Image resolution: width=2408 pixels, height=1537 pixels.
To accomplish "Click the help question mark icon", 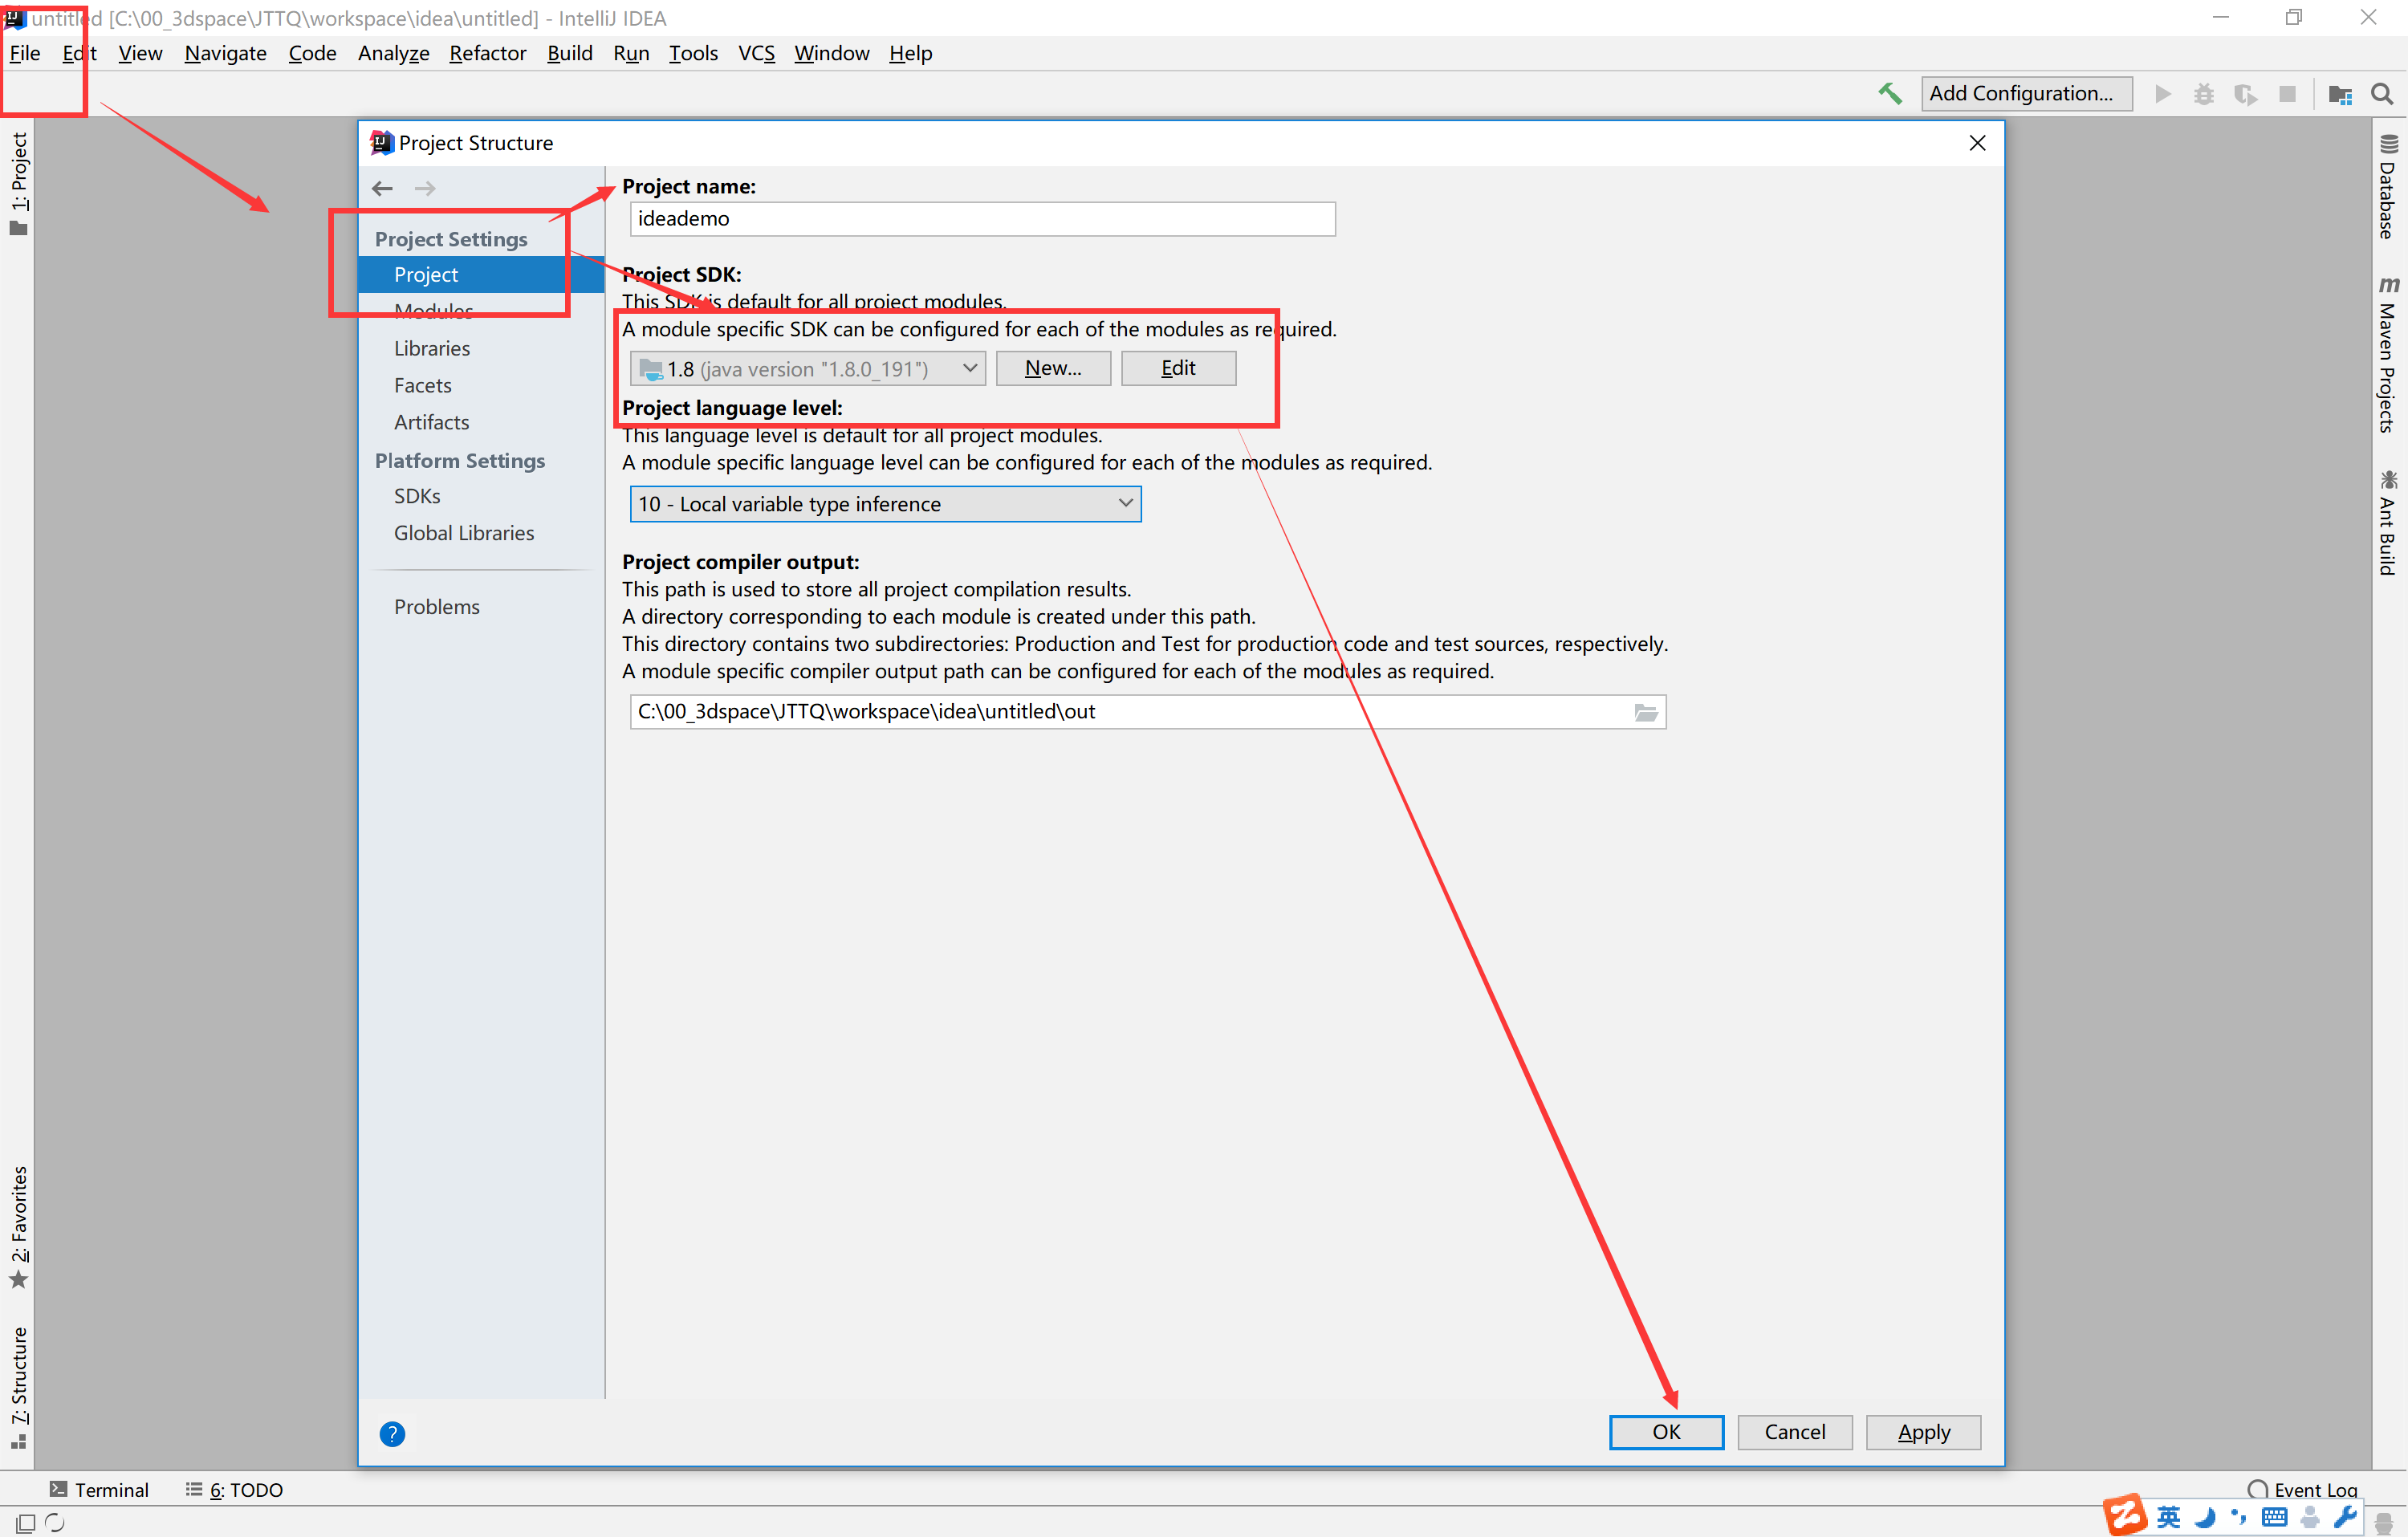I will pyautogui.click(x=392, y=1434).
